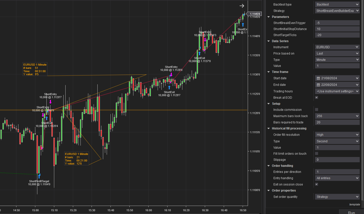Image resolution: width=364 pixels, height=214 pixels.
Task: Click the Data Series Value field
Action: tap(337, 66)
